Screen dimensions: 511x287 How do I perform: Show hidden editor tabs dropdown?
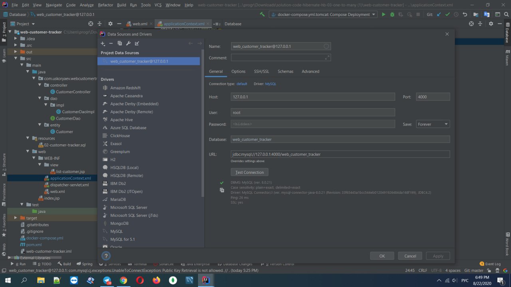click(x=217, y=24)
